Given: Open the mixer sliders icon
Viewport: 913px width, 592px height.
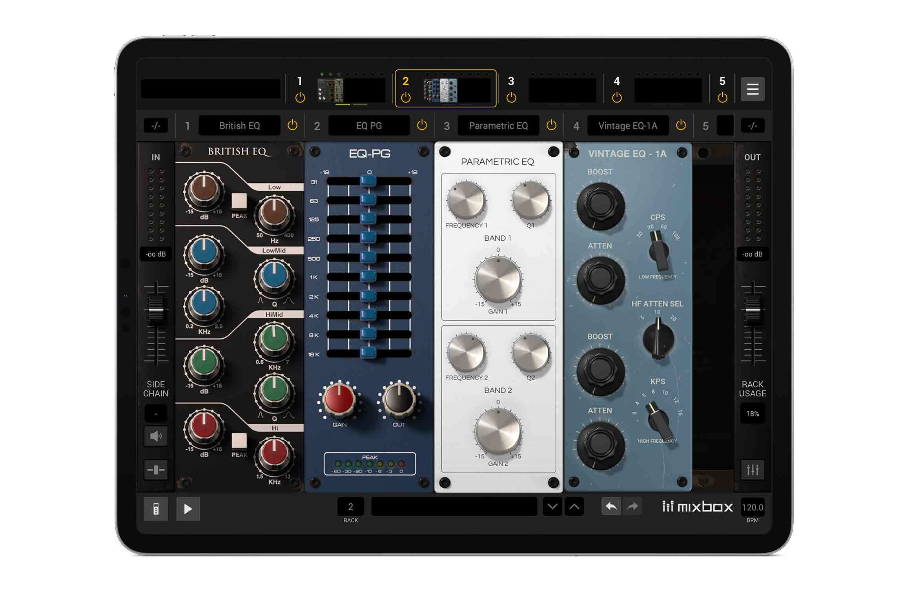Looking at the screenshot, I should [x=753, y=470].
